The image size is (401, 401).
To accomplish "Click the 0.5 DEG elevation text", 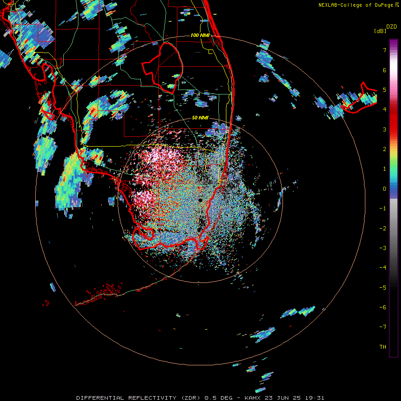I will click(x=219, y=398).
